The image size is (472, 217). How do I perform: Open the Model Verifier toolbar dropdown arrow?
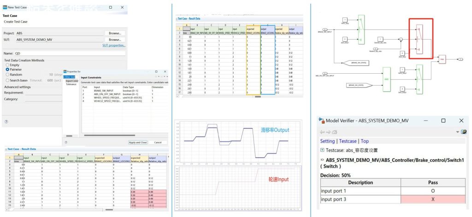[x=458, y=132]
